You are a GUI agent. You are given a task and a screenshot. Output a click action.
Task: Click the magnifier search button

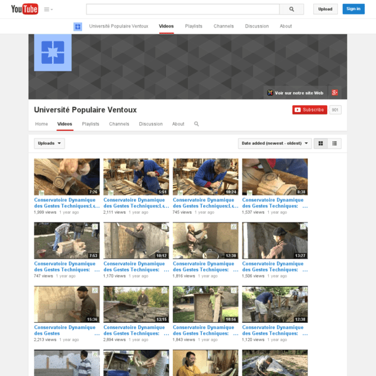coord(291,9)
